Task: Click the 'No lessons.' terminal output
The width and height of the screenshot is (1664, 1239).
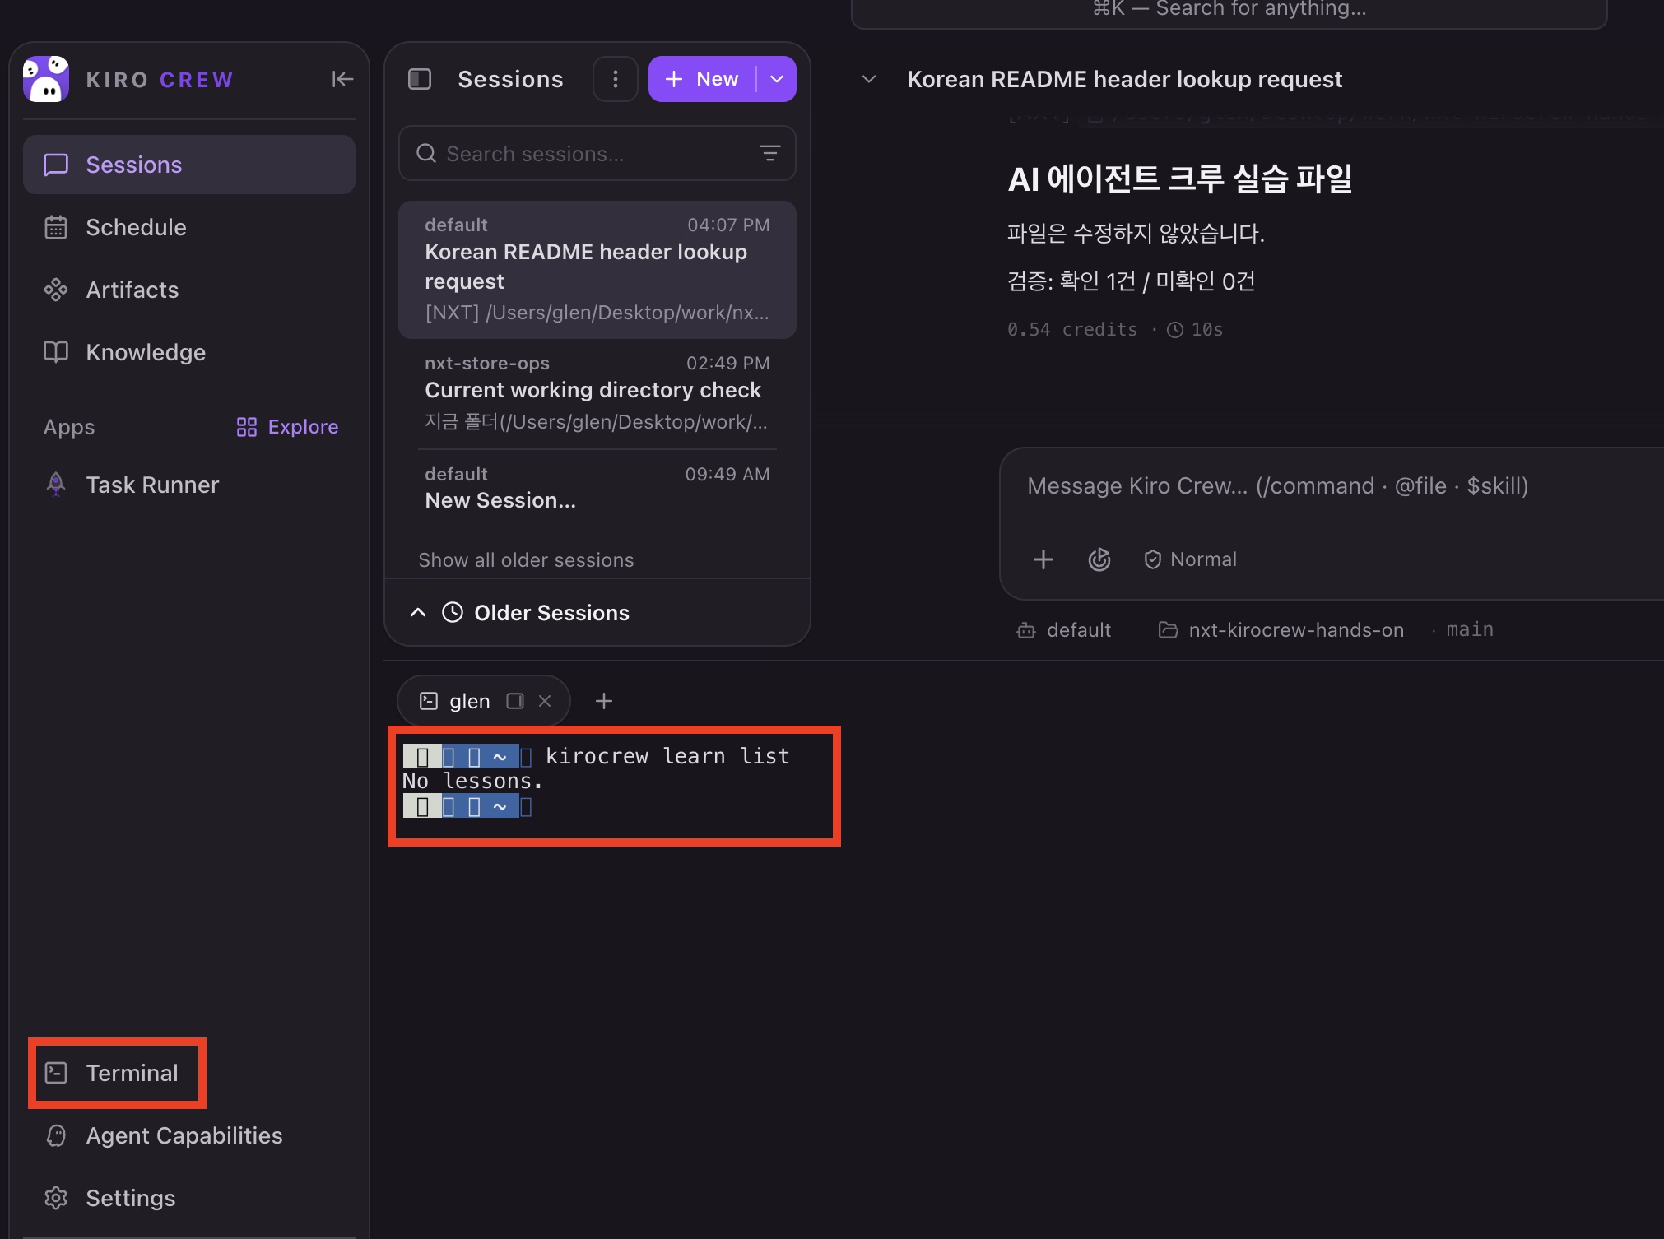Action: (472, 781)
